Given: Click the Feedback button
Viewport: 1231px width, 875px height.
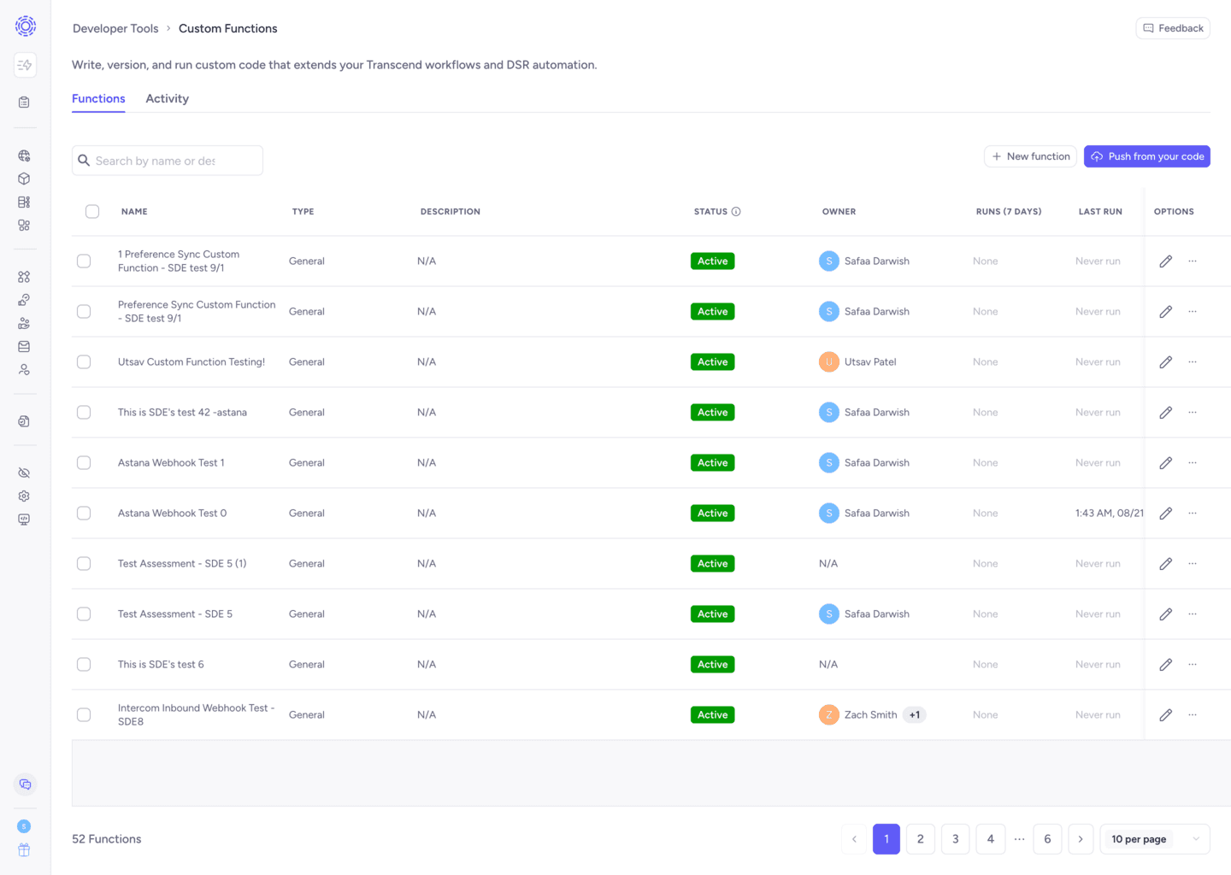Looking at the screenshot, I should (x=1173, y=28).
